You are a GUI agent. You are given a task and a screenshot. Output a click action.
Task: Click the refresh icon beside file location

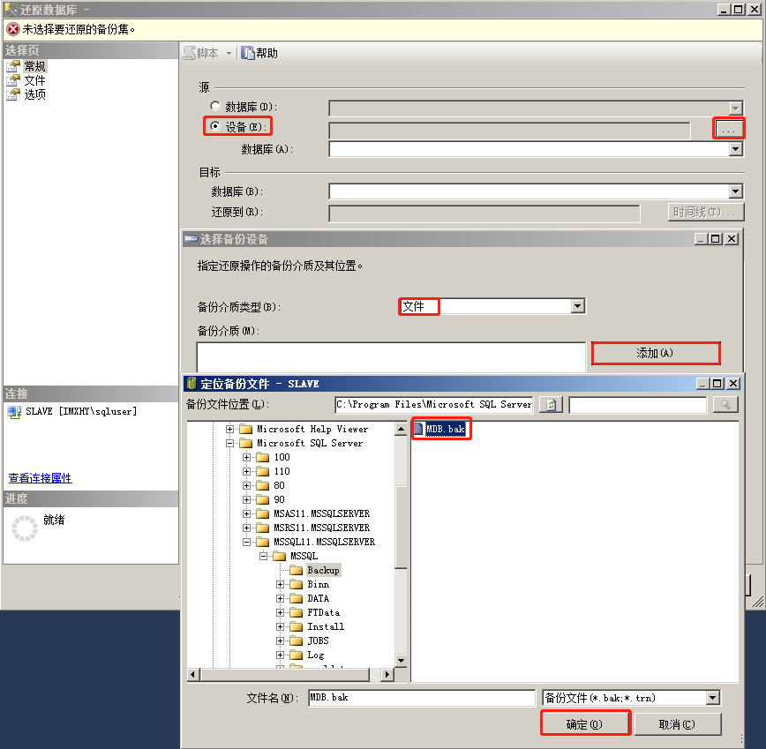551,404
